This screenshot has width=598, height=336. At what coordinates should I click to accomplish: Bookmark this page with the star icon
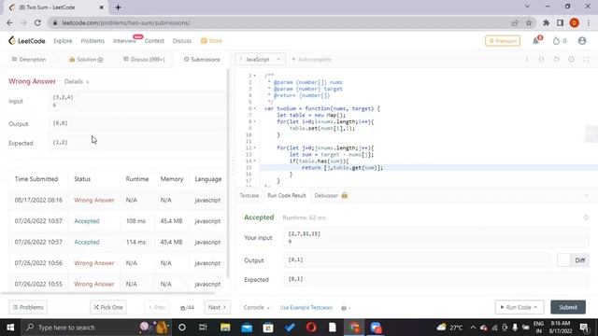[x=529, y=22]
